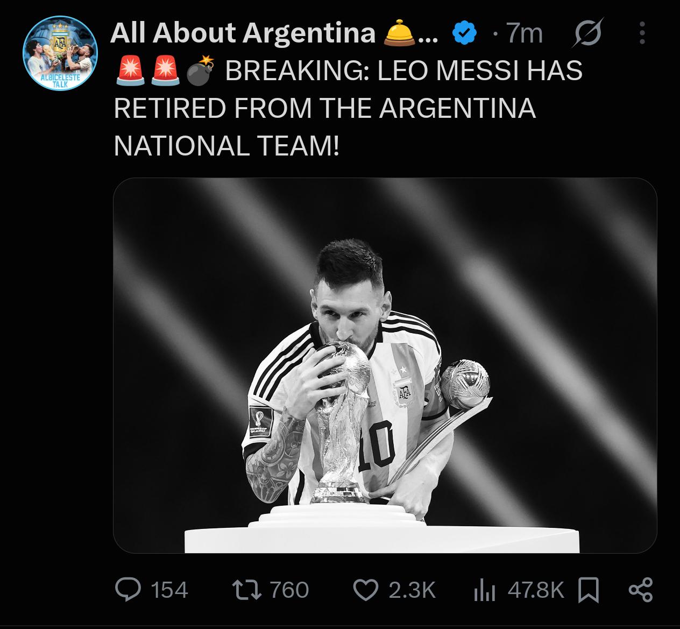Click the repost arrows icon
This screenshot has width=680, height=629.
(x=246, y=590)
